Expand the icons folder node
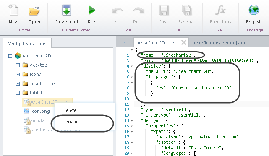 tap(18, 74)
